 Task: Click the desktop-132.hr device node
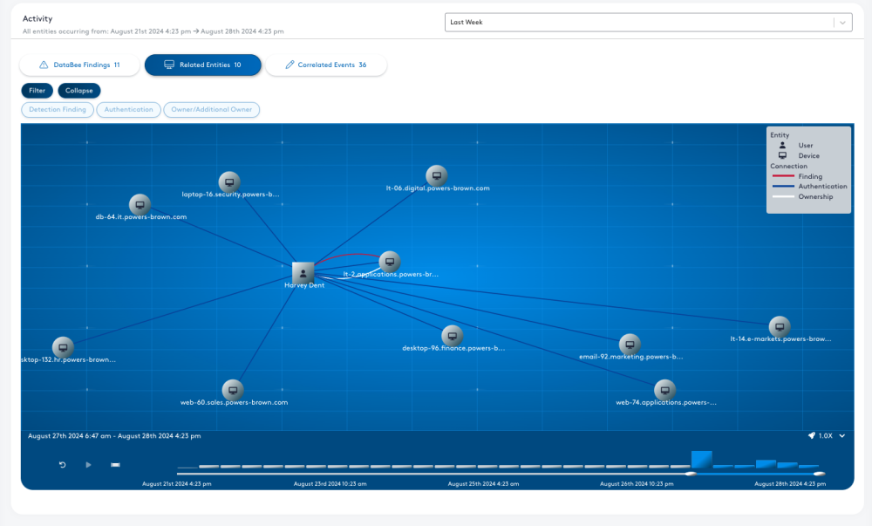click(63, 347)
